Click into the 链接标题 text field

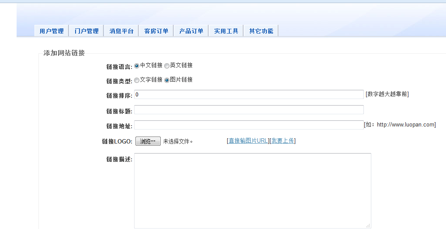pos(249,109)
